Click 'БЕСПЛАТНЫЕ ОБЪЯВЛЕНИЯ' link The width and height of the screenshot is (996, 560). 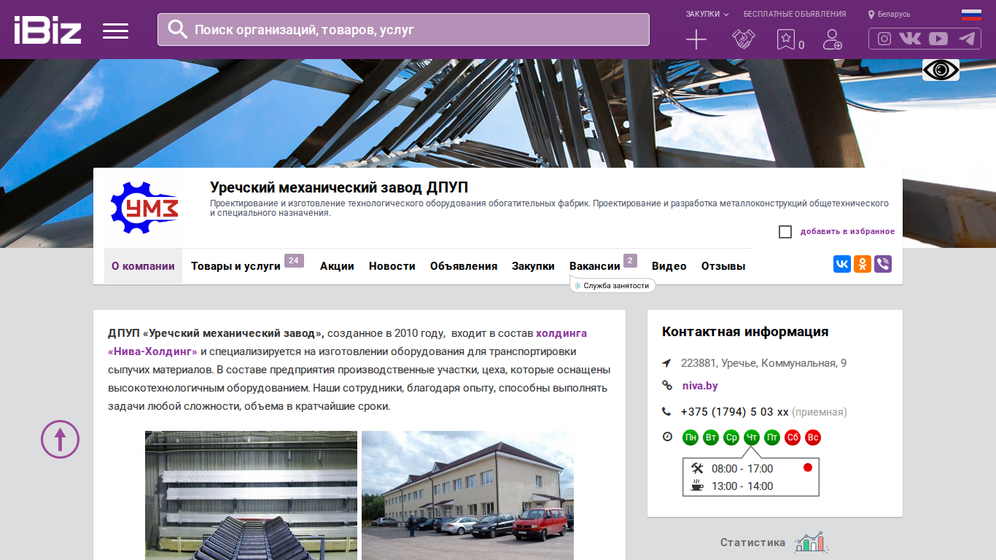tap(795, 14)
